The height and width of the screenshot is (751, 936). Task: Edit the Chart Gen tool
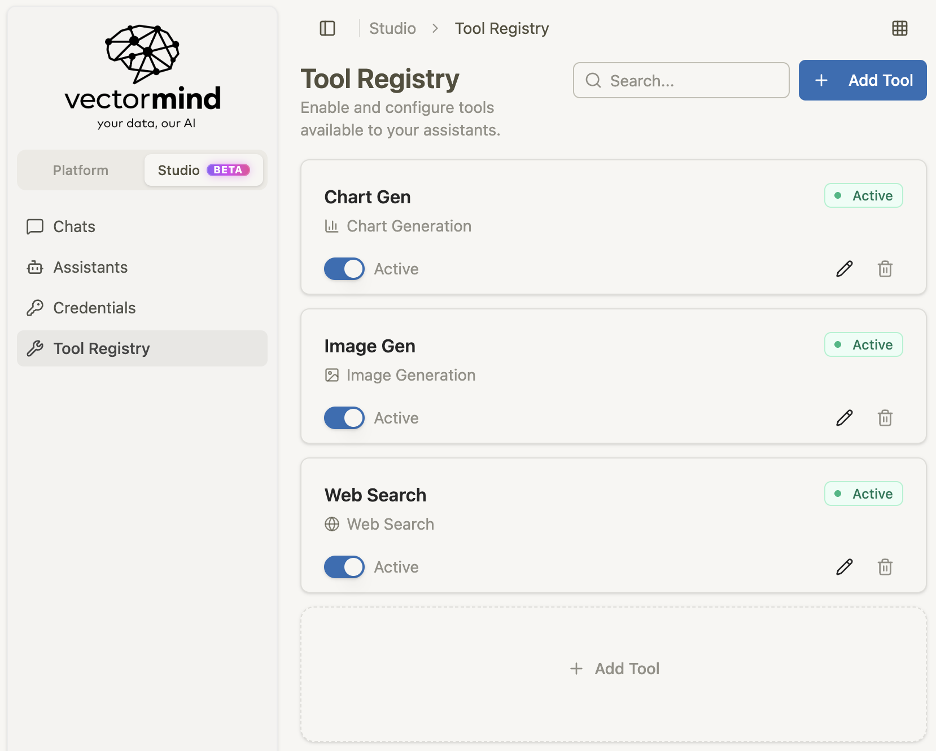coord(845,269)
